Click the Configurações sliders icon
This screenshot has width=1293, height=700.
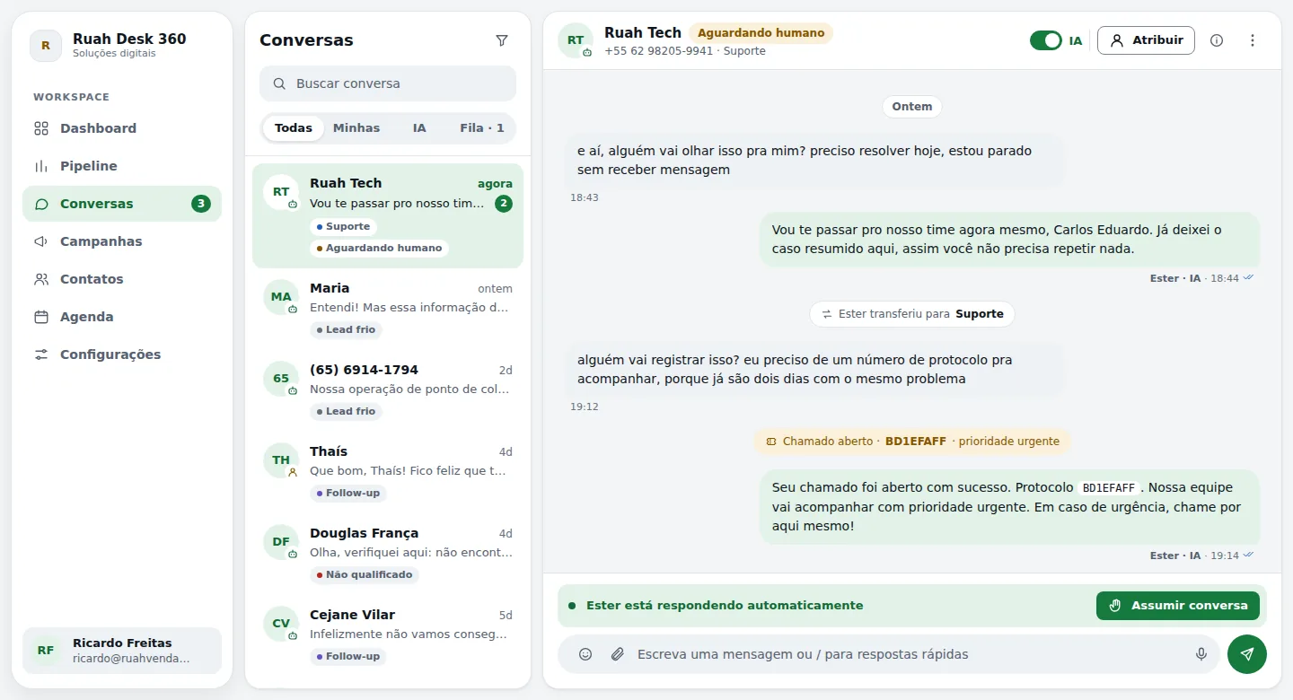coord(41,354)
